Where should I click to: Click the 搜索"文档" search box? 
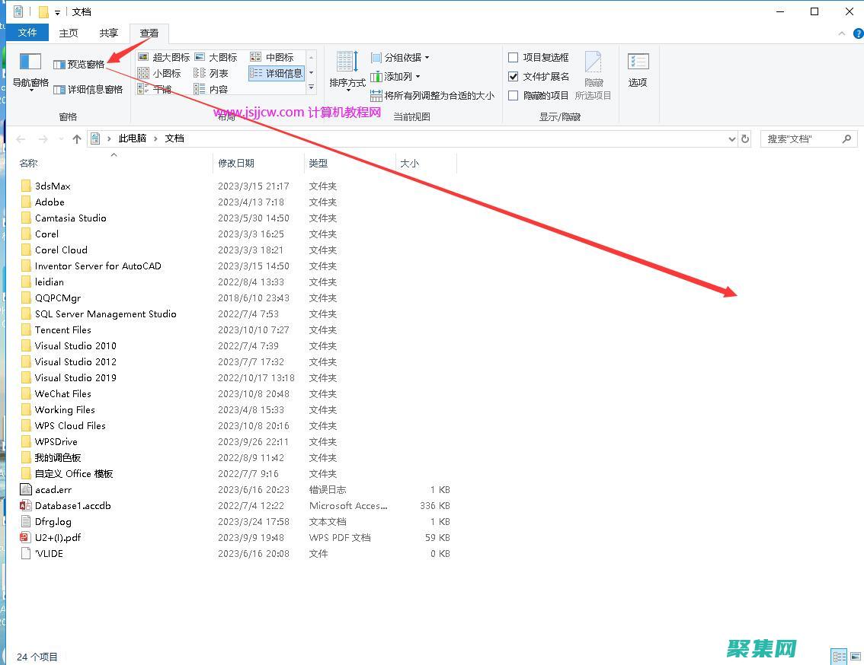(802, 138)
